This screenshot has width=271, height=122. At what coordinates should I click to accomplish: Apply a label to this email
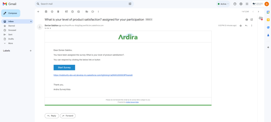coord(93,12)
